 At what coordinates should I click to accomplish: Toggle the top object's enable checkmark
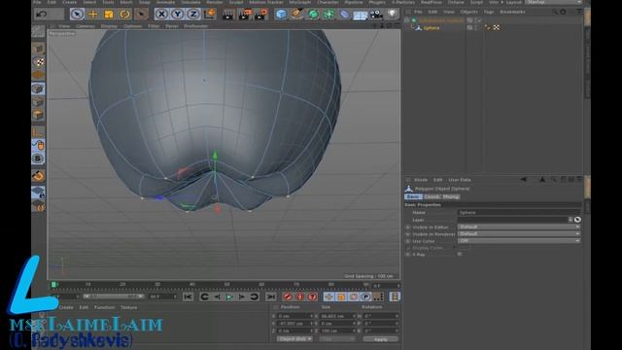[x=480, y=19]
